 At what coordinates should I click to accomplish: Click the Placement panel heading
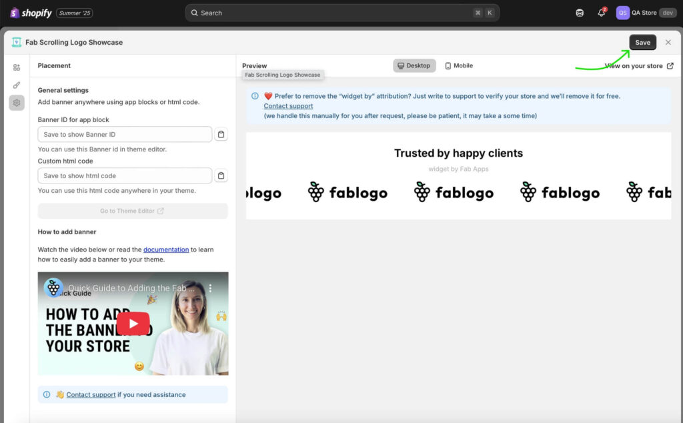click(x=54, y=65)
